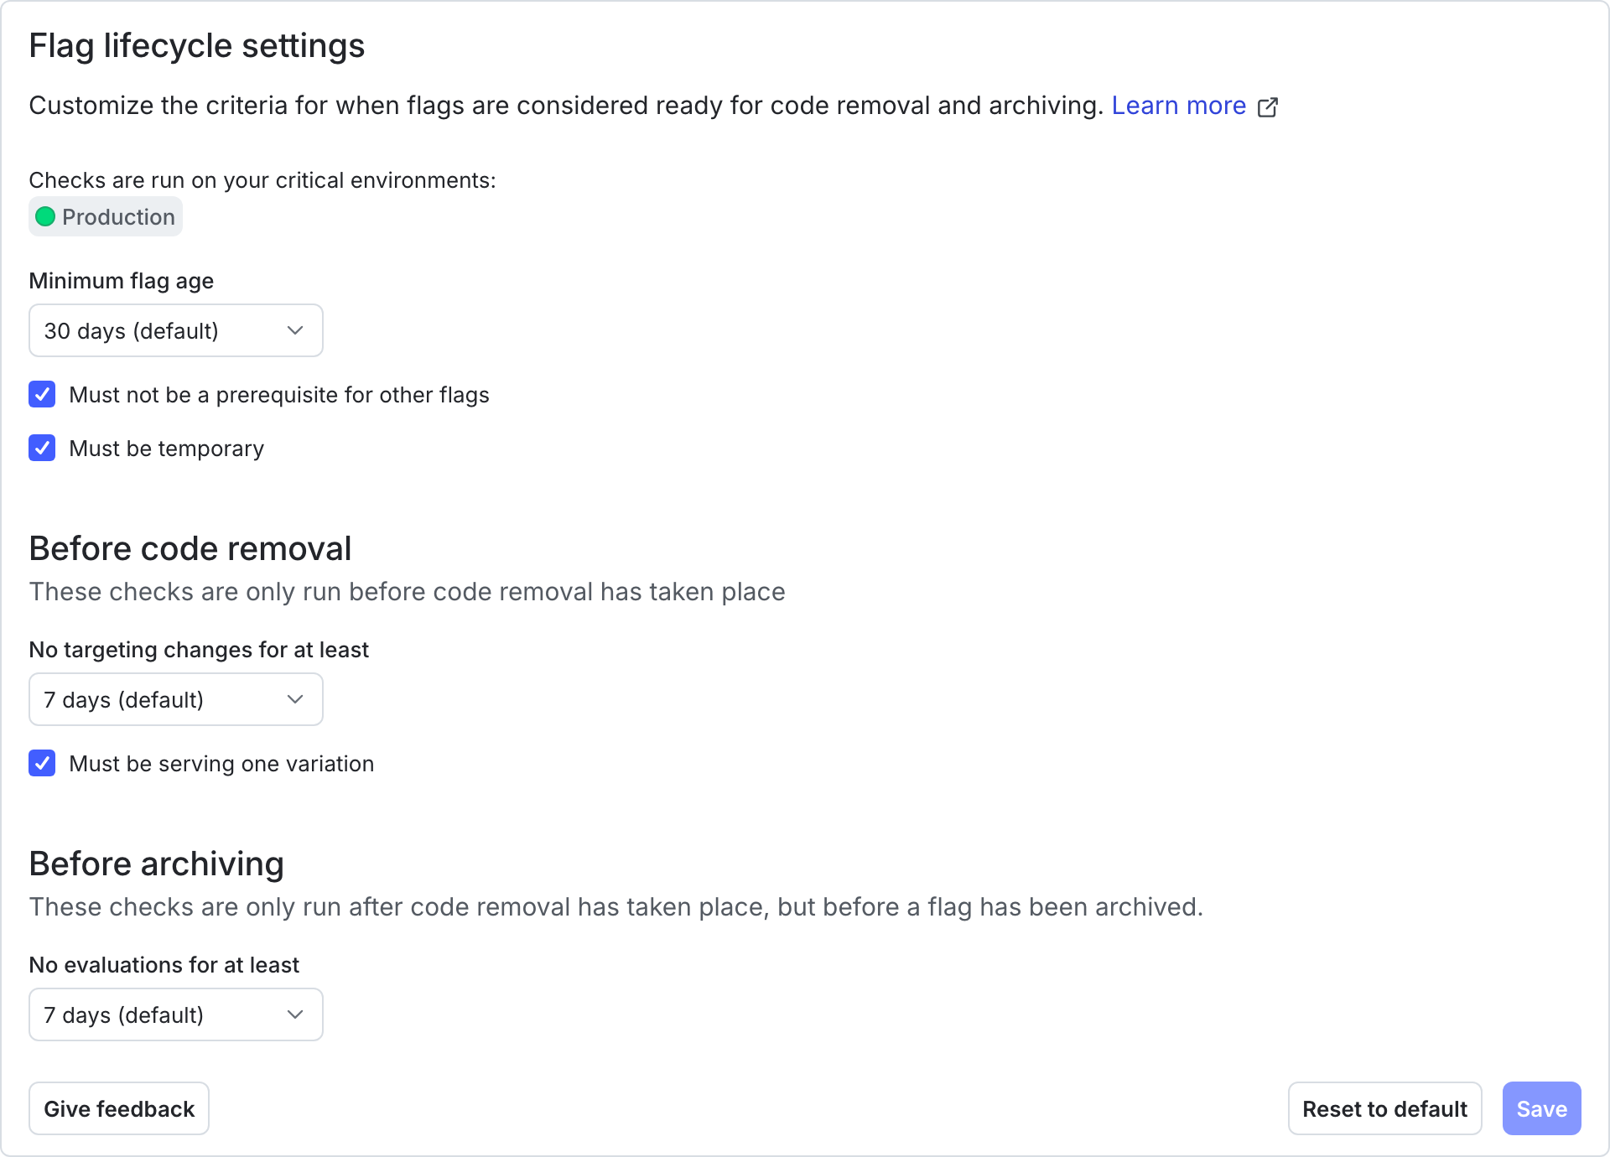Screen dimensions: 1610x1157
Task: Select the 30 days default value text
Action: (131, 330)
